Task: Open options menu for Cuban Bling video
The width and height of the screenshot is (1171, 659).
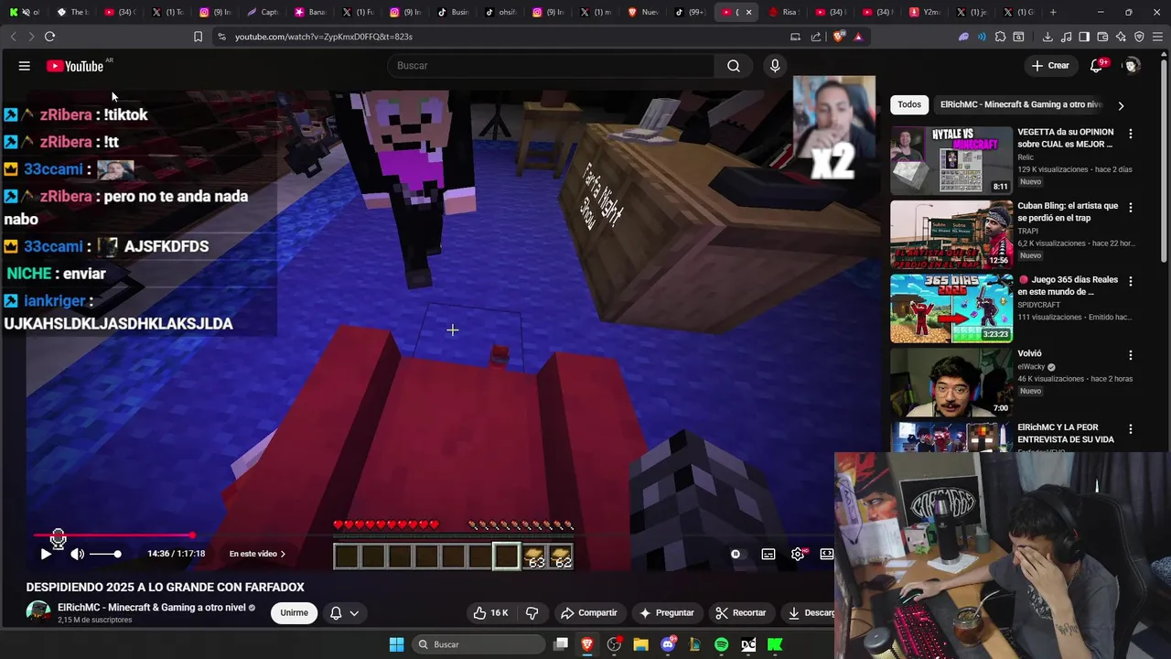Action: click(1130, 208)
